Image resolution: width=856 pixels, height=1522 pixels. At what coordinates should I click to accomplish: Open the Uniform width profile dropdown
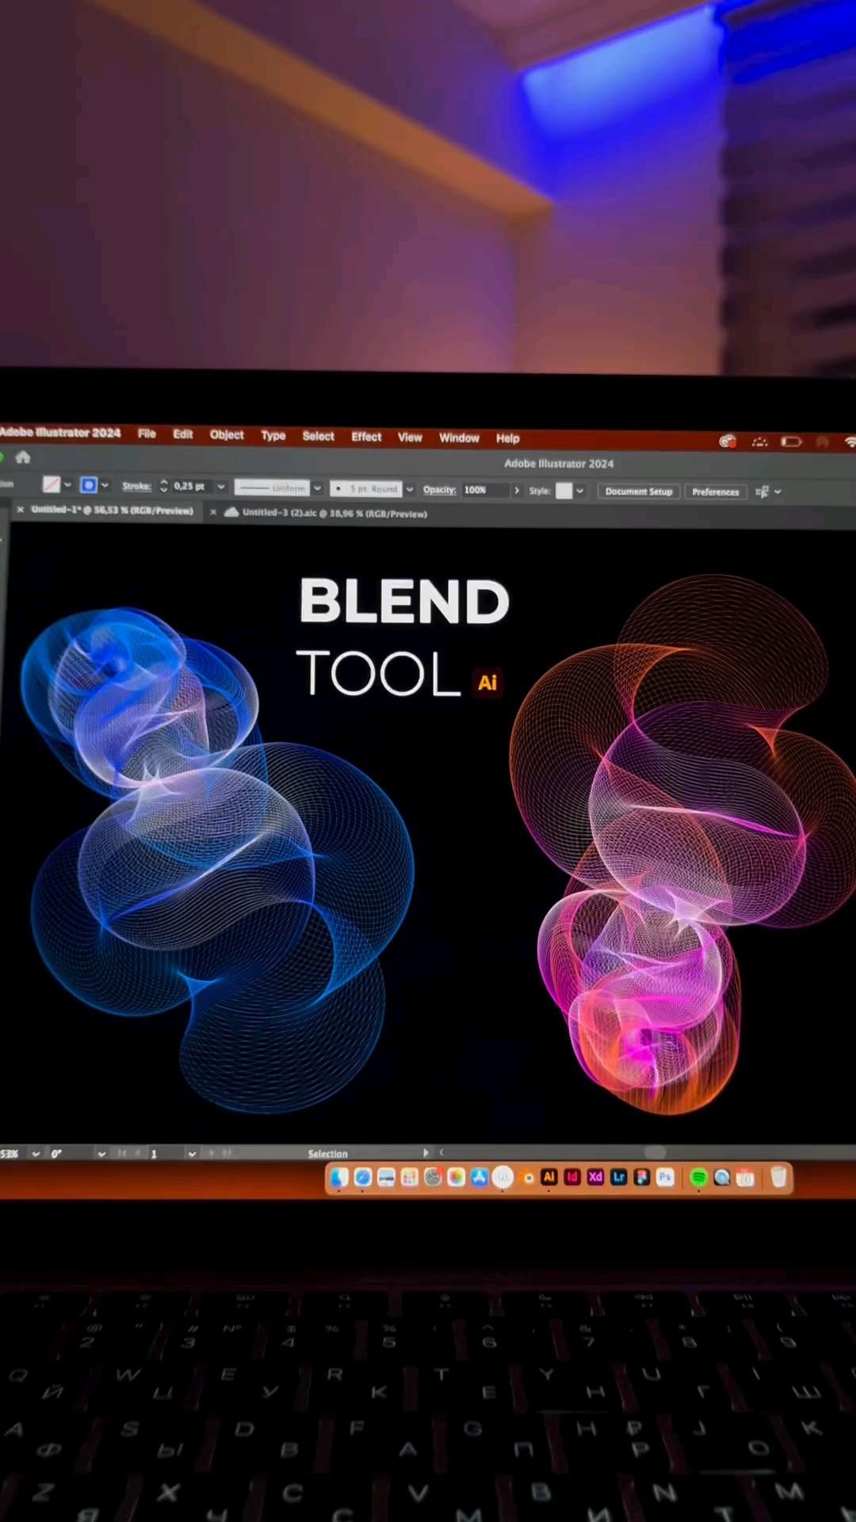pos(317,488)
